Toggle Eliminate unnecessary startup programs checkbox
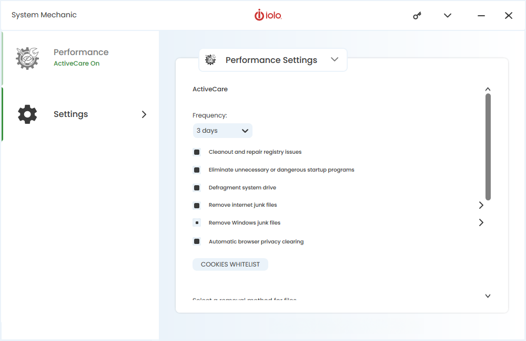This screenshot has height=341, width=526. 197,170
